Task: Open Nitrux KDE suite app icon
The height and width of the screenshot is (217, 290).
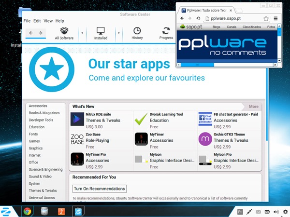Action: coord(77,119)
